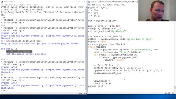Click 'x = 600' line in editor
This screenshot has height=99, width=176.
coord(93,10)
